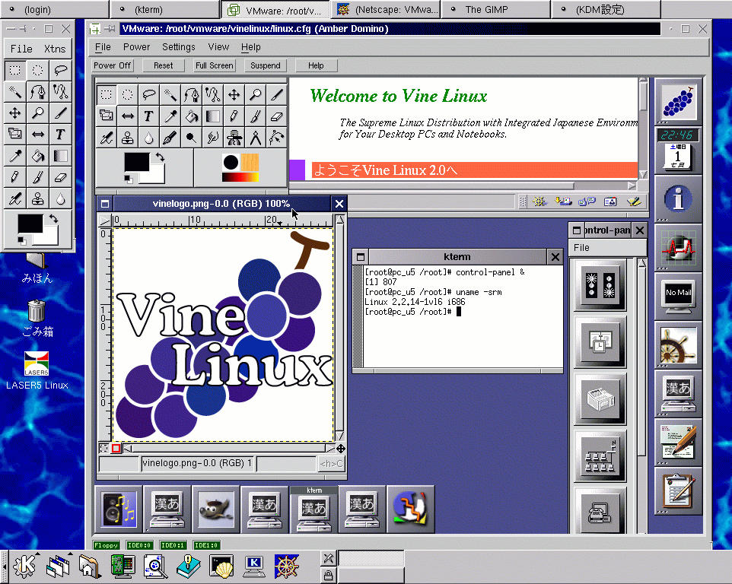Select the Eraser in the host GIMP toolbox
This screenshot has height=584, width=732.
(60, 177)
